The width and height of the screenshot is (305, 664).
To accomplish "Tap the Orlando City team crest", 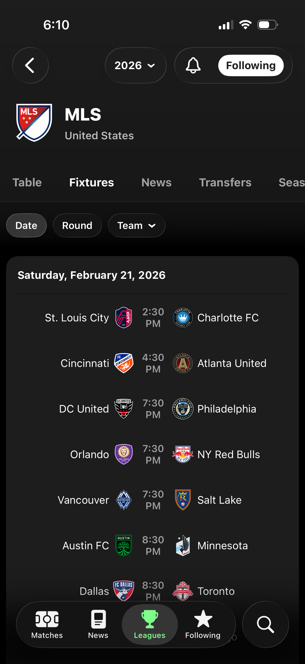I will pos(124,454).
